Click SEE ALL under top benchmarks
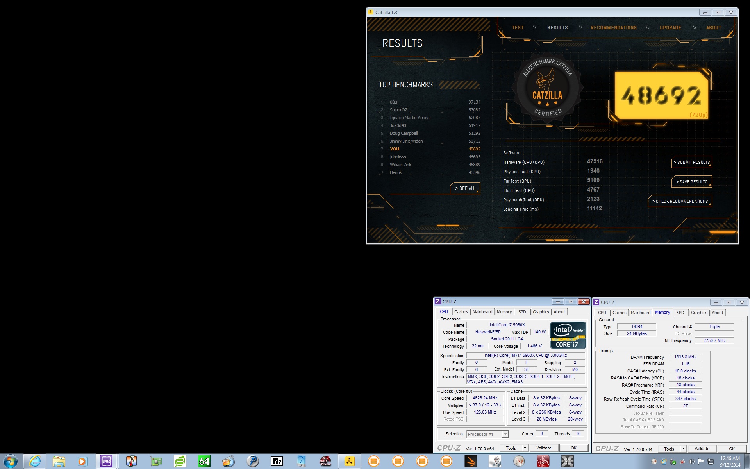 465,188
